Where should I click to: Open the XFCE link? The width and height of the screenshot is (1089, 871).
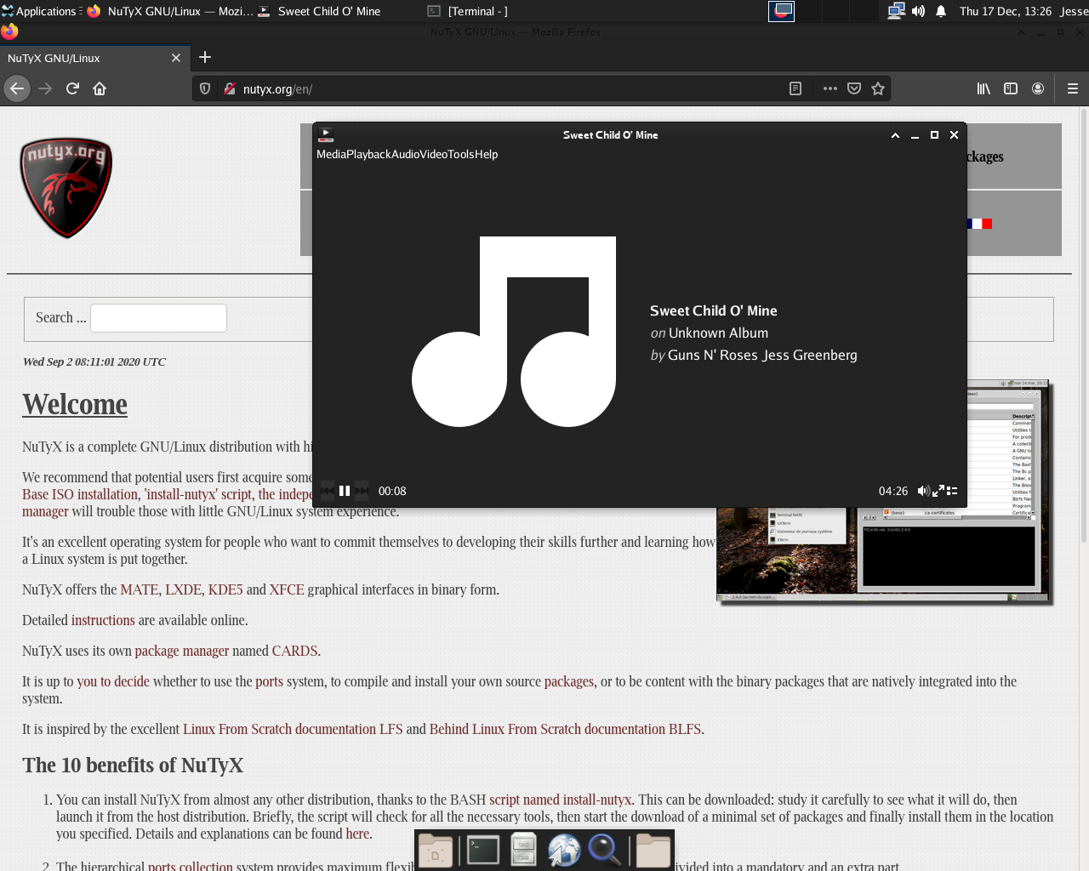point(287,589)
